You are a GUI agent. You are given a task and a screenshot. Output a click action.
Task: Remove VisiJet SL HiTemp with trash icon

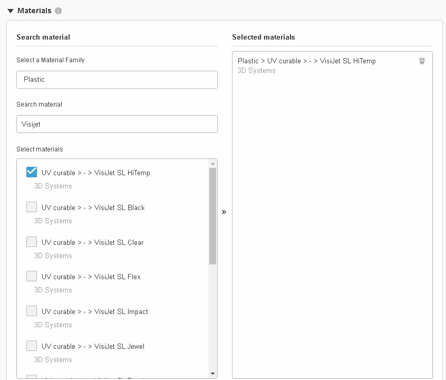click(422, 61)
